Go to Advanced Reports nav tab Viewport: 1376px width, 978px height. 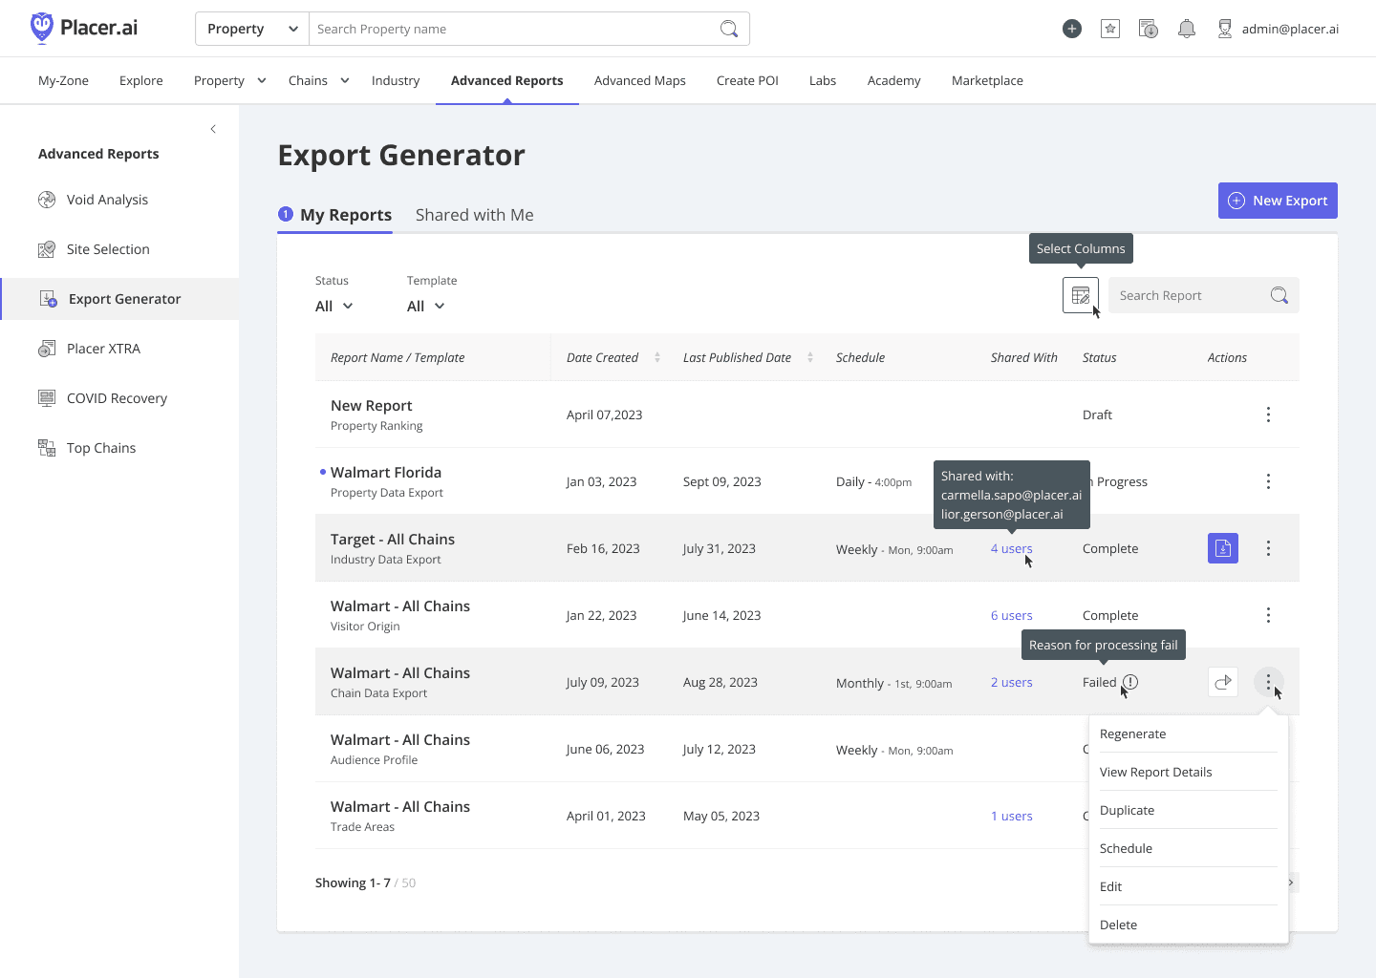(x=507, y=80)
